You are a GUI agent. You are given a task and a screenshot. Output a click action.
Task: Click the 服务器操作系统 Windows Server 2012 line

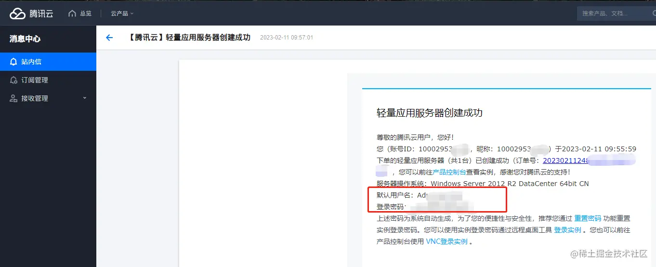(x=483, y=184)
